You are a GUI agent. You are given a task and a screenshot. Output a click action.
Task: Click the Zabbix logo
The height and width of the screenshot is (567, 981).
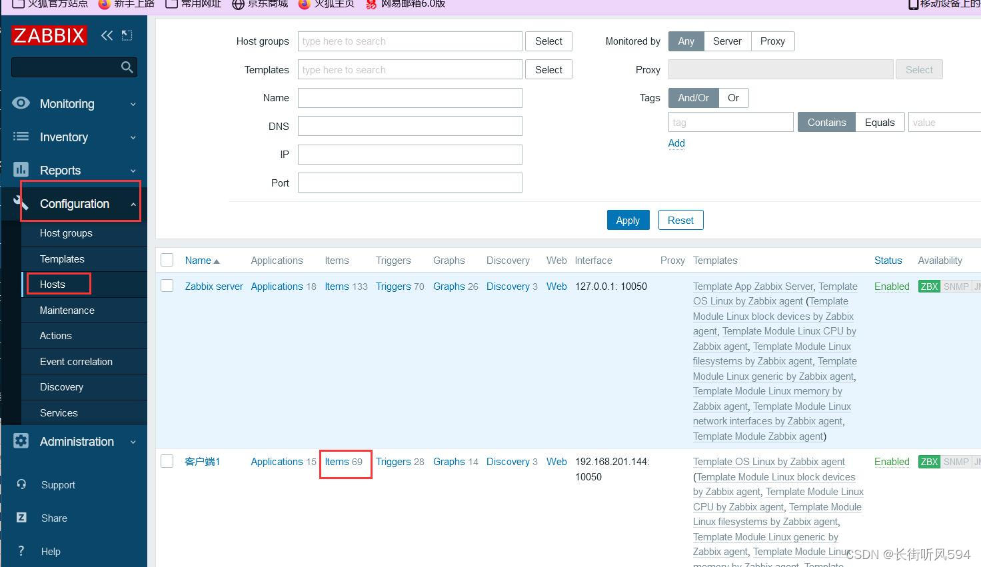pyautogui.click(x=49, y=35)
